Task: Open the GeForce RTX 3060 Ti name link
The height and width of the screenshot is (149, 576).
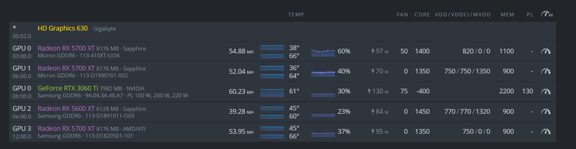Action: (68, 88)
